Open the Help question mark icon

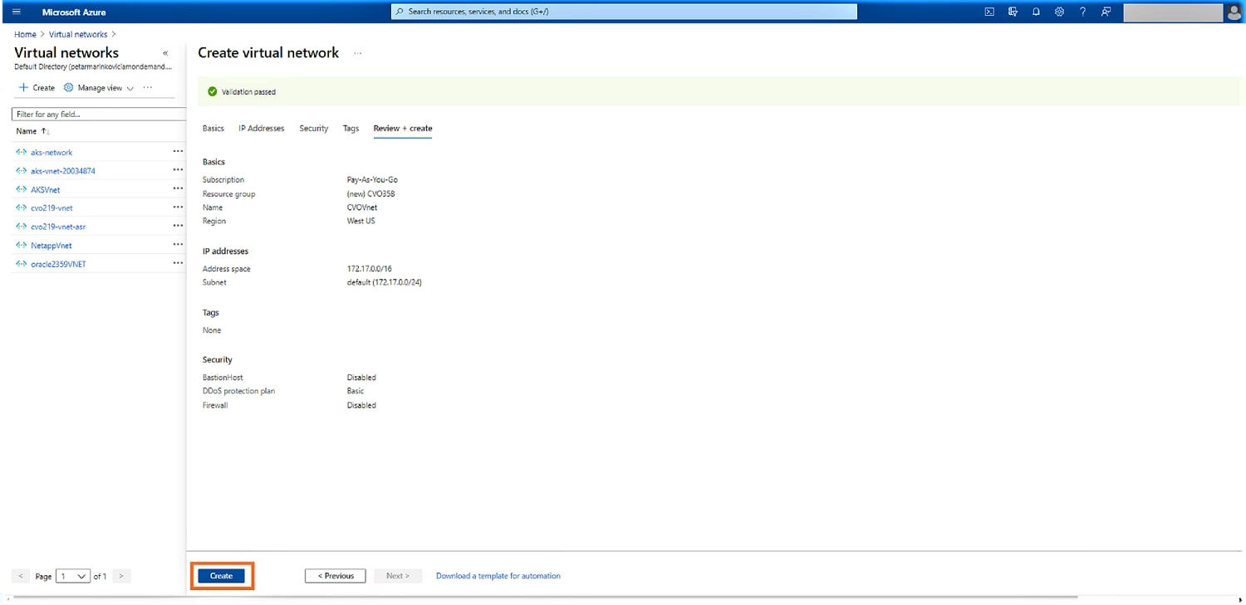(1082, 12)
